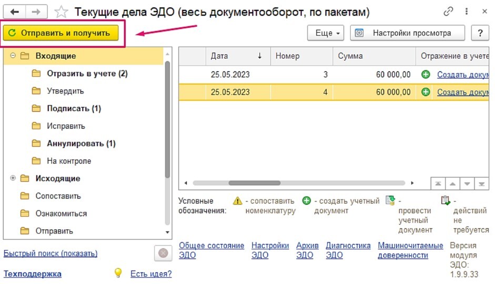This screenshot has width=495, height=284.
Task: Jump to last row using table scroll-end arrow
Action: tap(482, 184)
